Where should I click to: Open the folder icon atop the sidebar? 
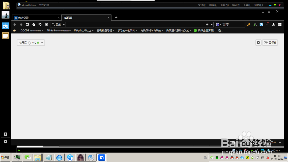6,5
